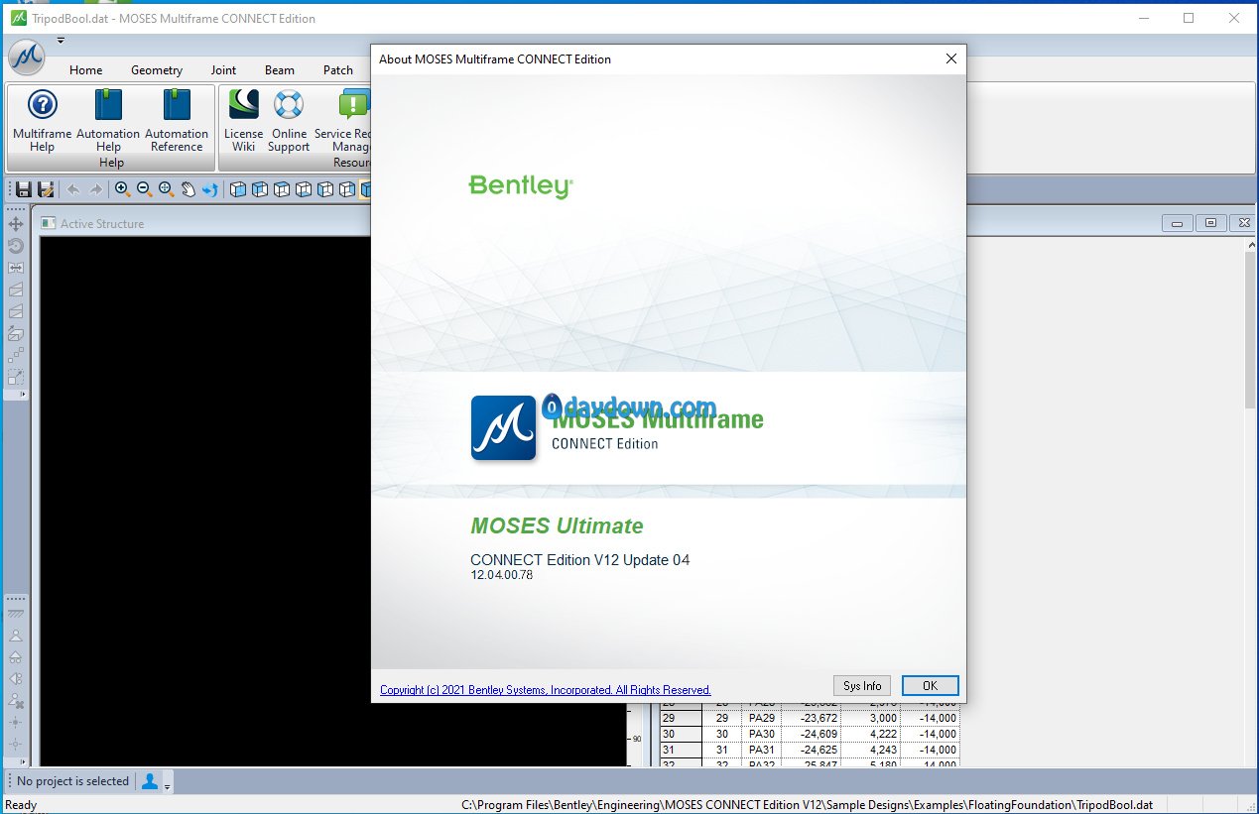Restore the data table child window
1259x814 pixels.
click(x=1210, y=223)
